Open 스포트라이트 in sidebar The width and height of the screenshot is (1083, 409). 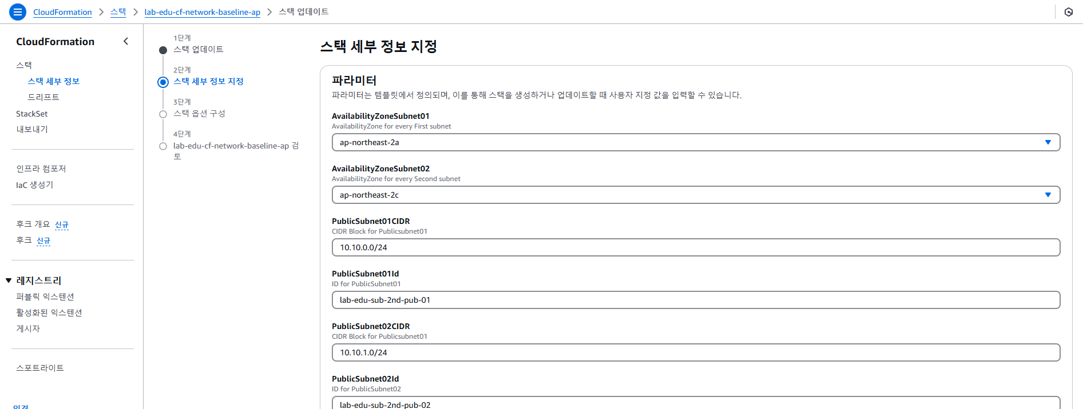tap(40, 368)
